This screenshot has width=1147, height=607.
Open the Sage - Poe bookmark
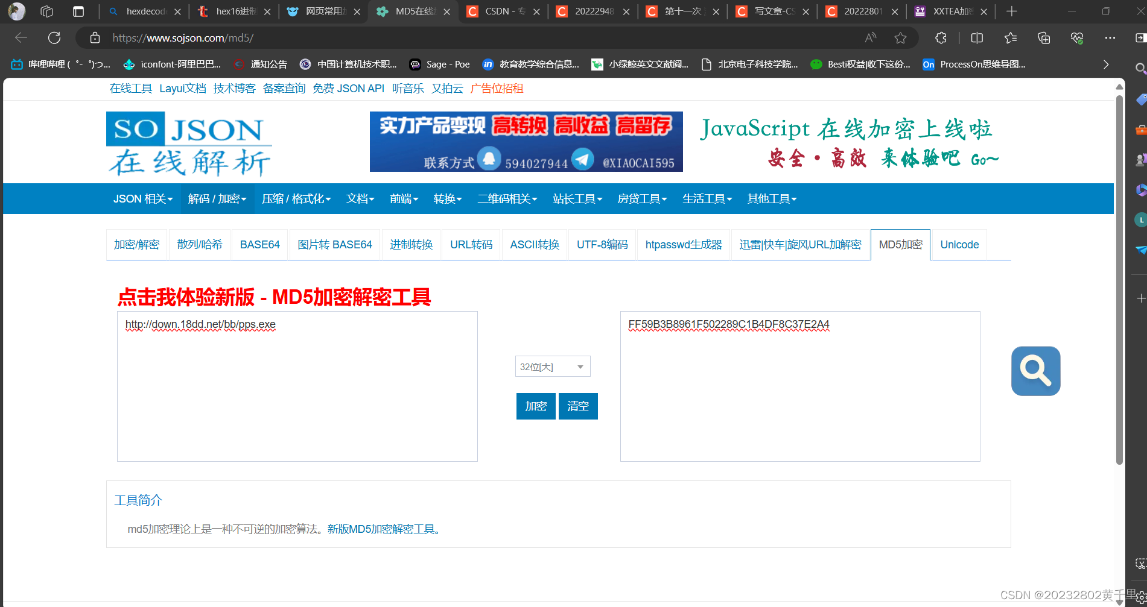pyautogui.click(x=440, y=64)
